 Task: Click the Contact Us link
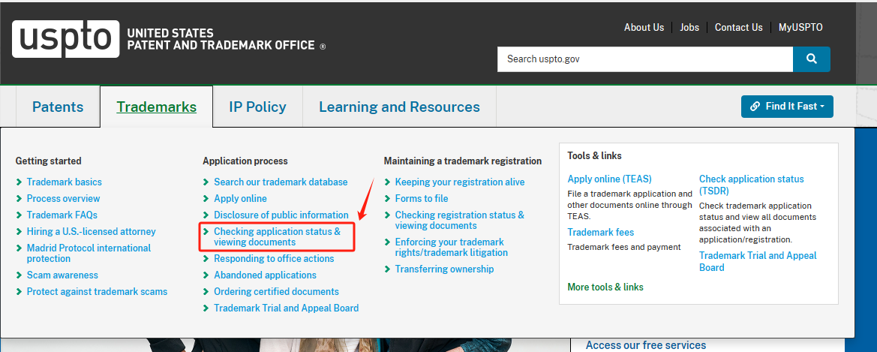pyautogui.click(x=738, y=28)
